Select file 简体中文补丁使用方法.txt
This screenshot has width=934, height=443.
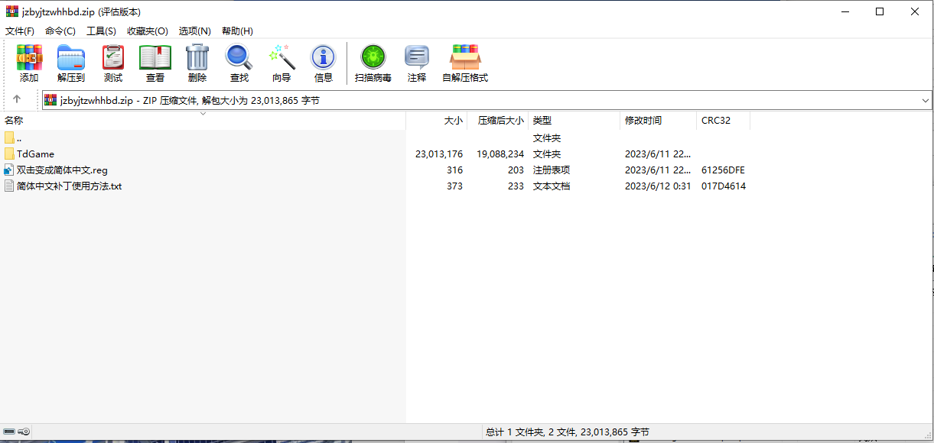tap(69, 186)
